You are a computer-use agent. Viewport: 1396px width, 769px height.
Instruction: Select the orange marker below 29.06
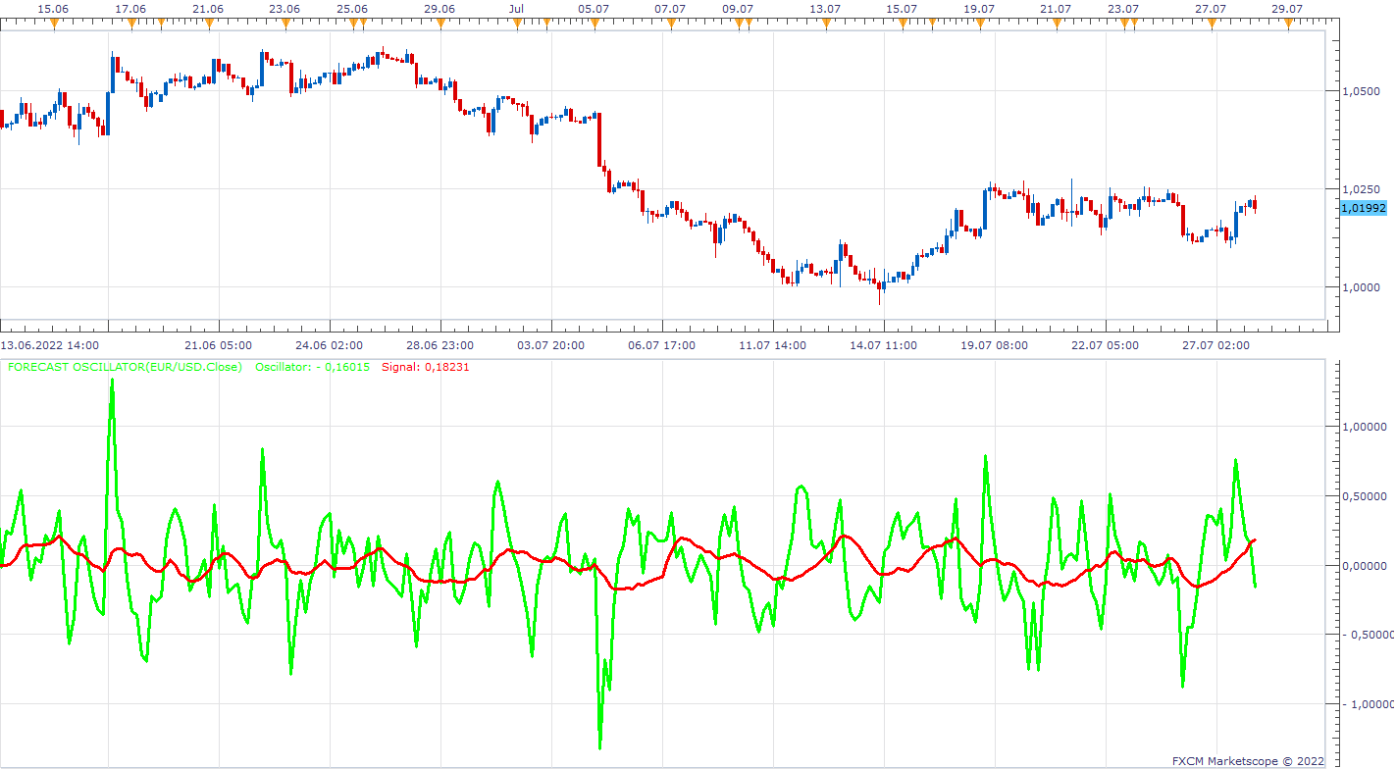439,25
